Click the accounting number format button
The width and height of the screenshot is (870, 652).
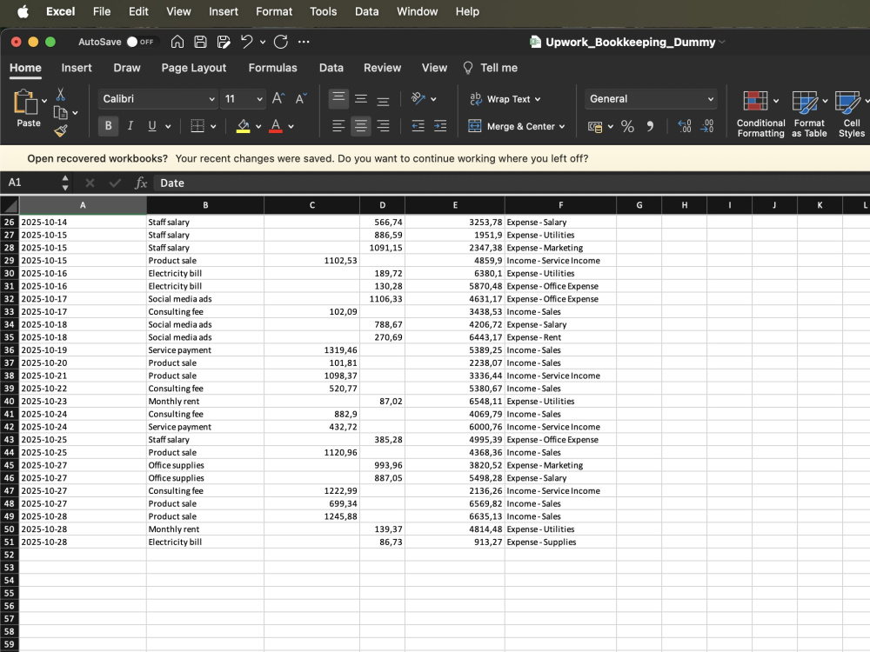[595, 126]
